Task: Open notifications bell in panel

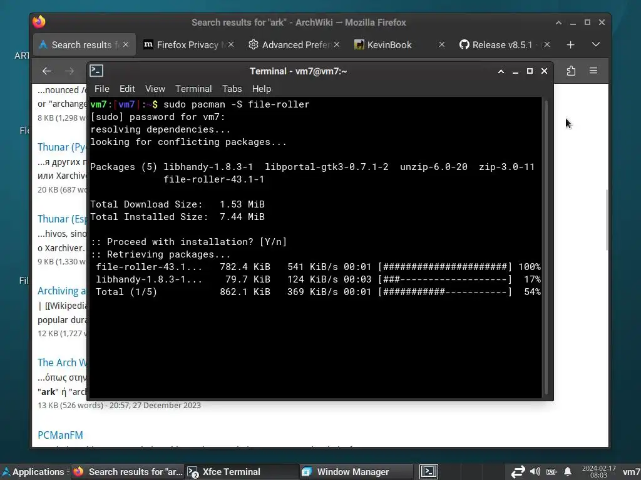Action: [568, 472]
